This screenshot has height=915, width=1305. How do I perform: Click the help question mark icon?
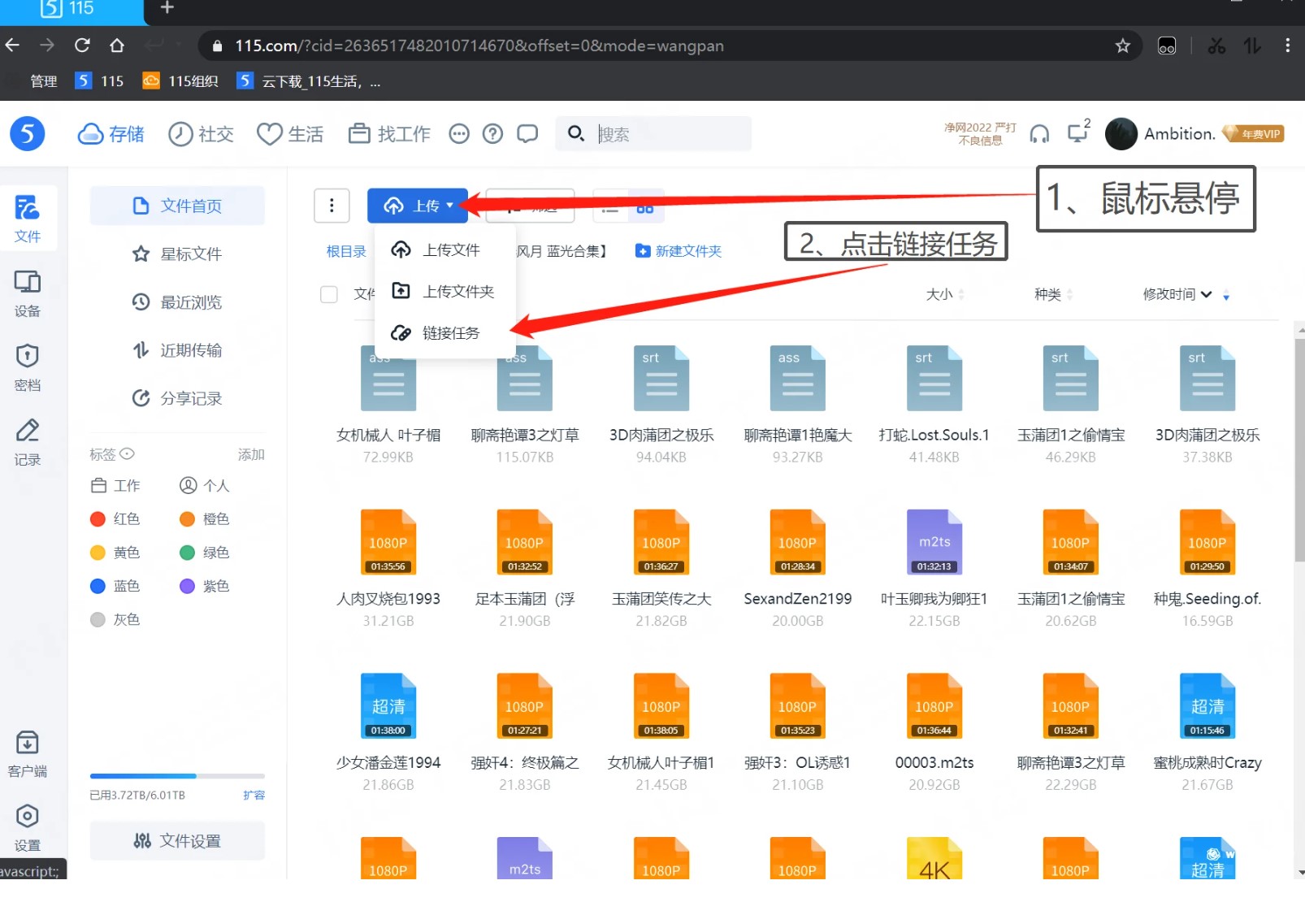point(492,134)
